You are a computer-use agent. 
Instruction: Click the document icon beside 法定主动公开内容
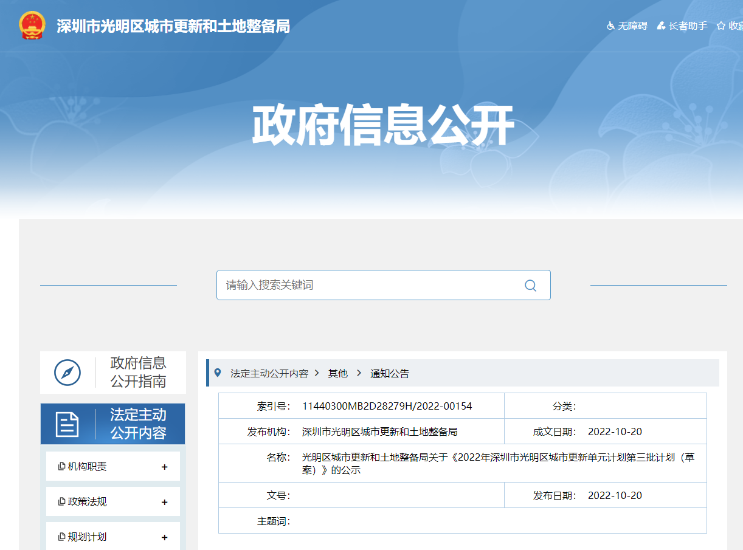coord(67,424)
